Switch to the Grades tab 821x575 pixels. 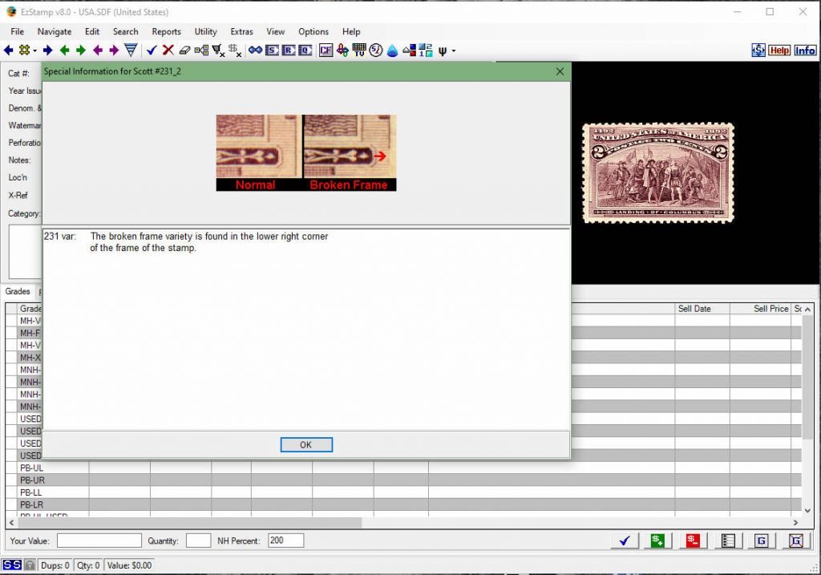[x=16, y=292]
